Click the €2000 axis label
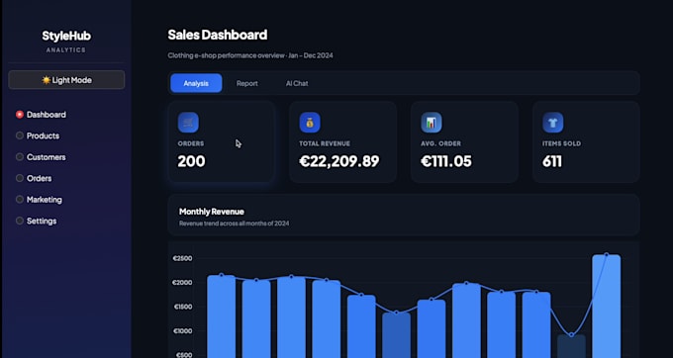Image resolution: width=673 pixels, height=358 pixels. (x=182, y=283)
